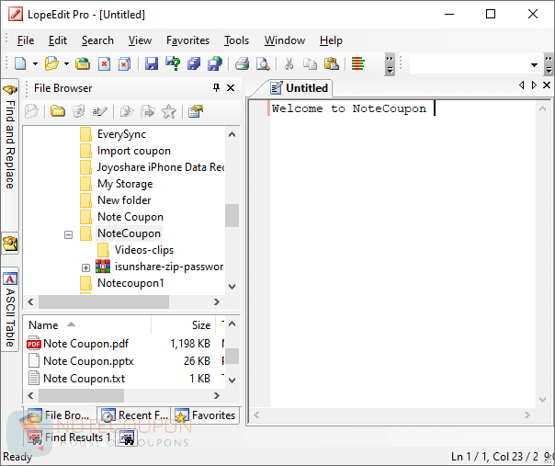Open the Search menu
This screenshot has height=466, width=555.
click(97, 40)
